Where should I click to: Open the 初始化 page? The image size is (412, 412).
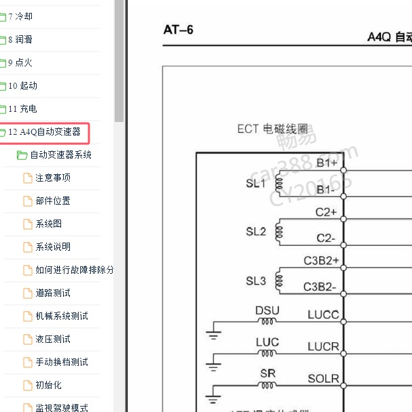[x=49, y=386]
